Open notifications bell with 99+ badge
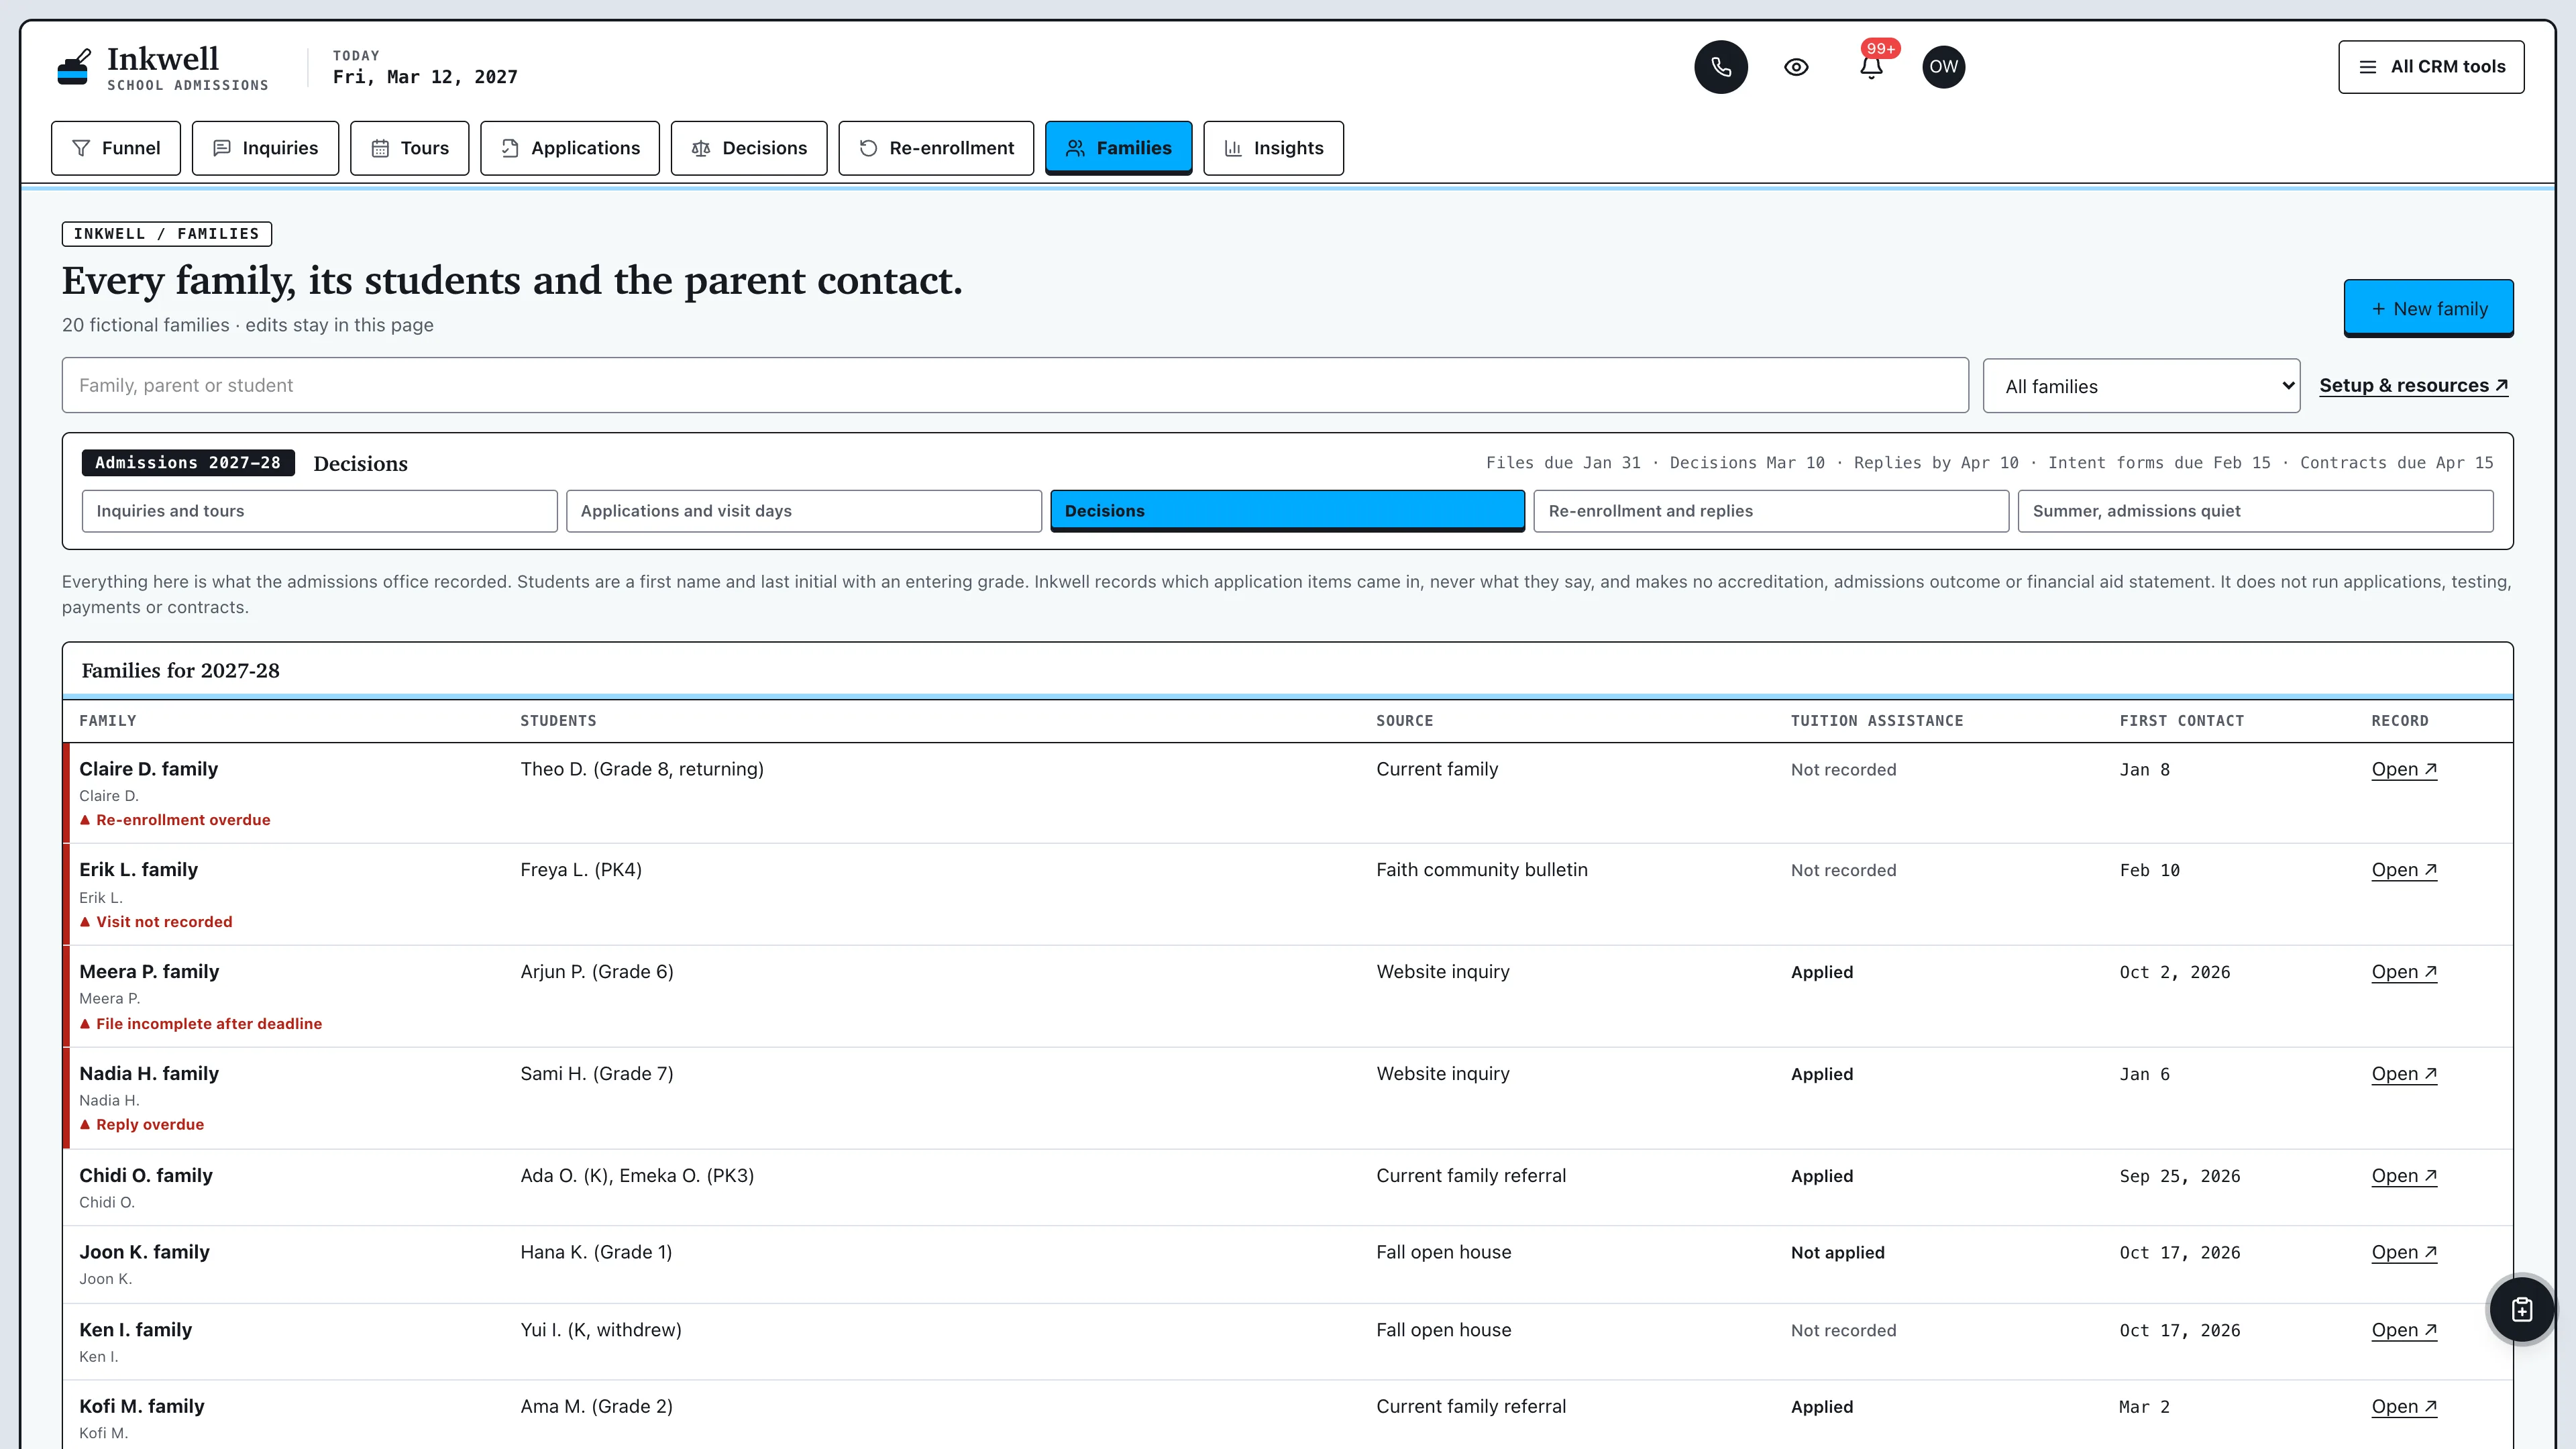This screenshot has width=2576, height=1449. [1871, 67]
